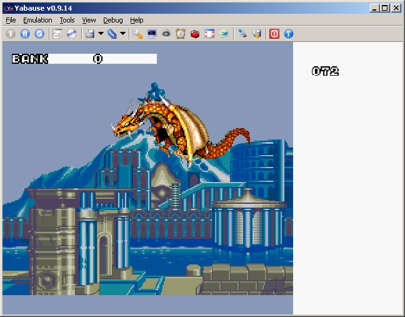
Task: Open the Help menu
Action: click(x=137, y=20)
